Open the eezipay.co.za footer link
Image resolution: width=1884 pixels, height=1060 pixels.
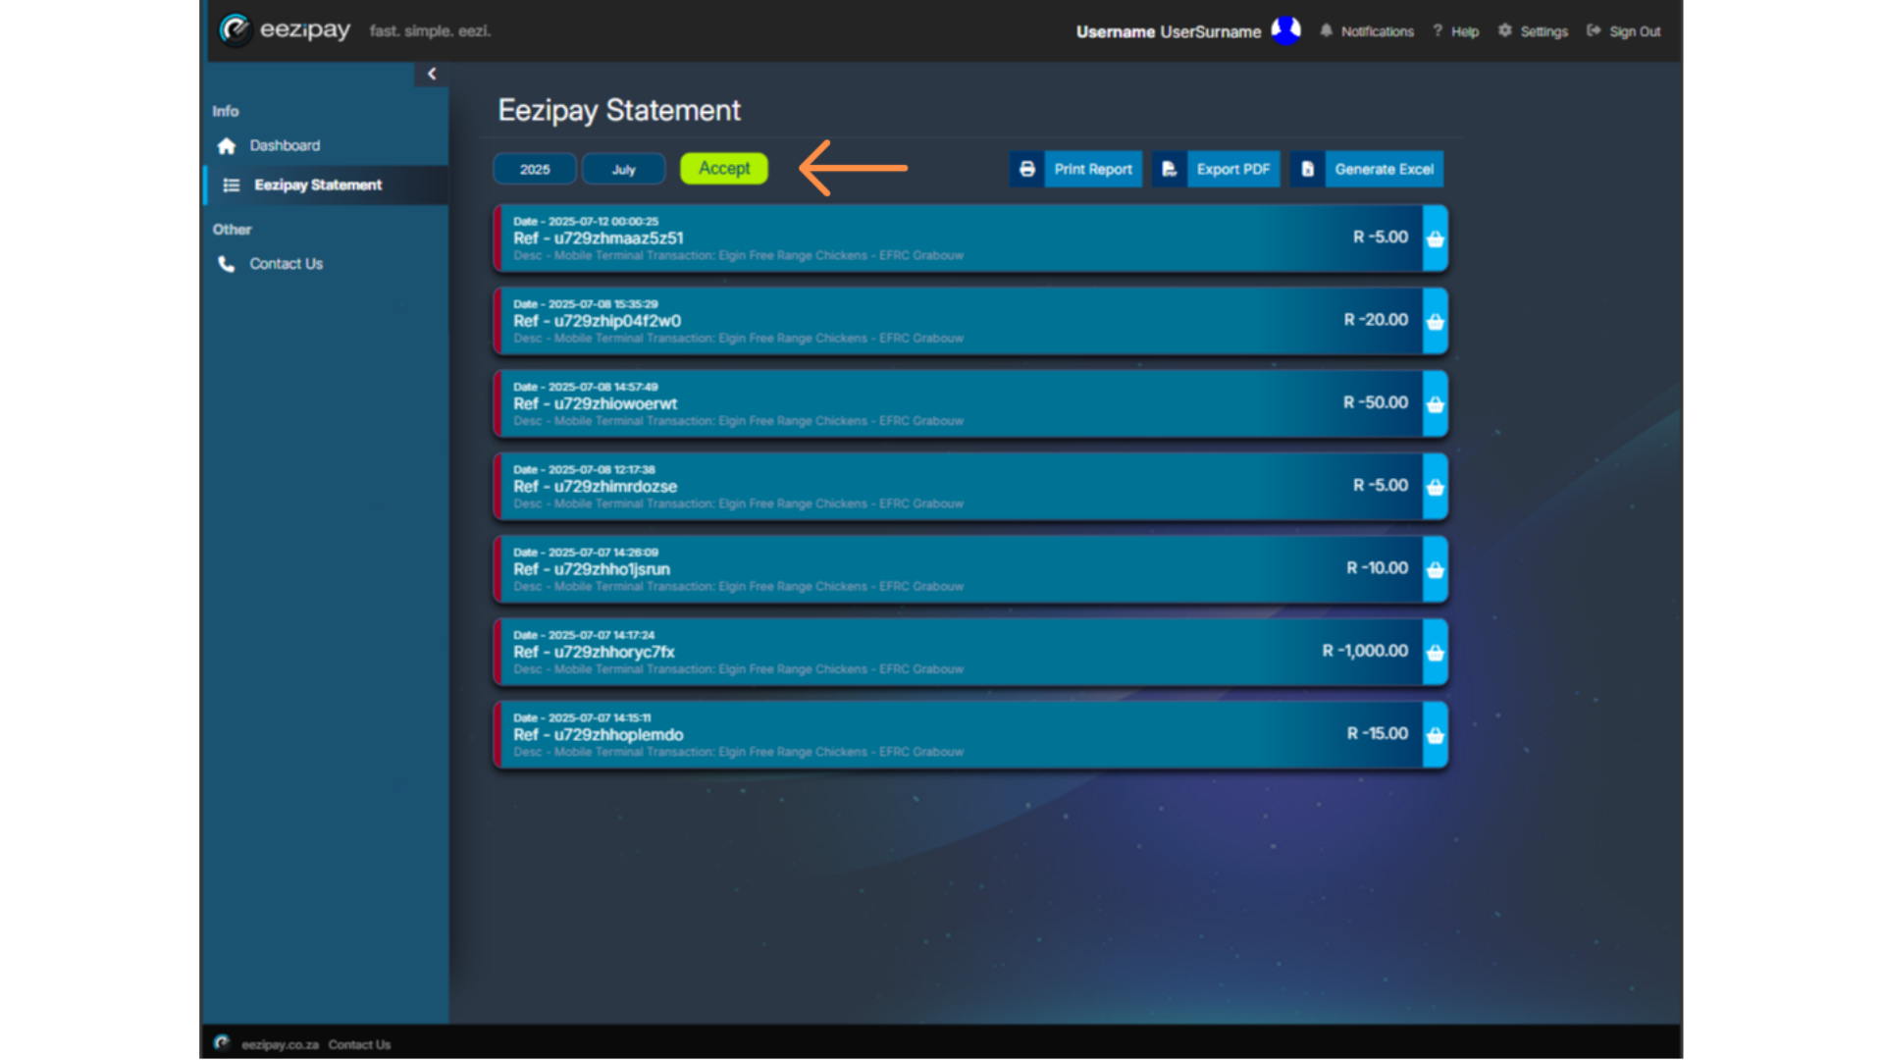click(280, 1044)
